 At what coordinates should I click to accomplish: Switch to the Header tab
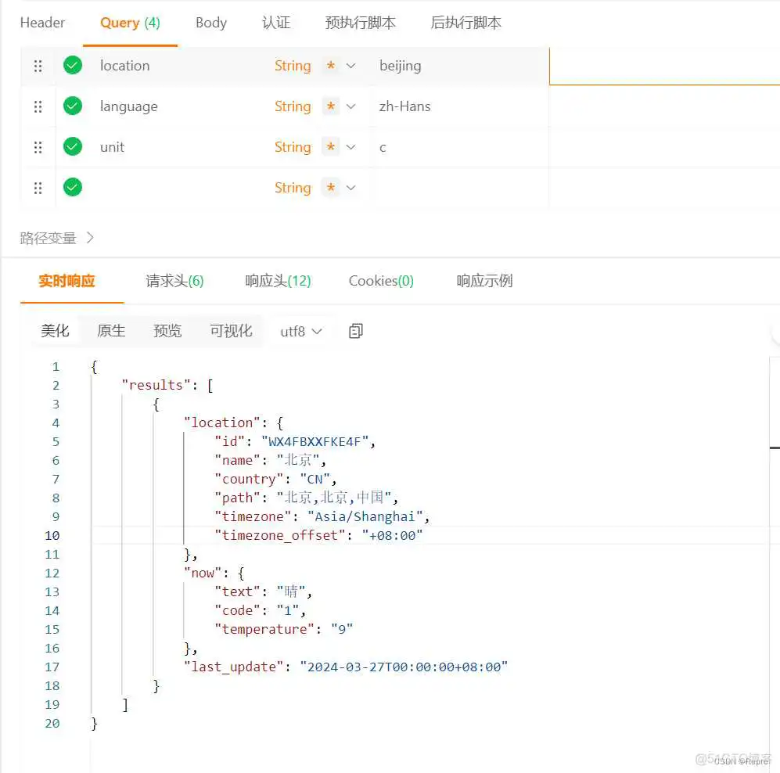(42, 23)
